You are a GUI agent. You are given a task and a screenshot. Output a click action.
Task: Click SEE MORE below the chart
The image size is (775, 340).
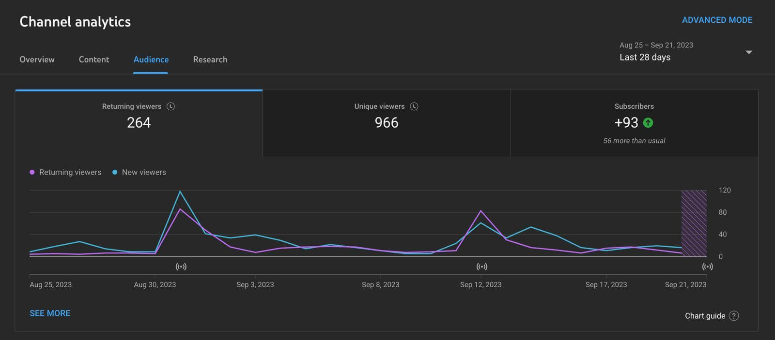pyautogui.click(x=50, y=313)
